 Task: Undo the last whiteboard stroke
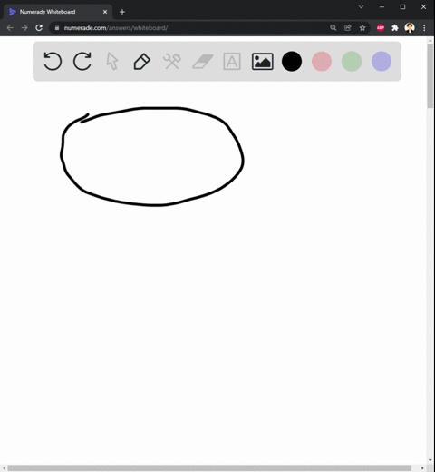click(x=53, y=62)
